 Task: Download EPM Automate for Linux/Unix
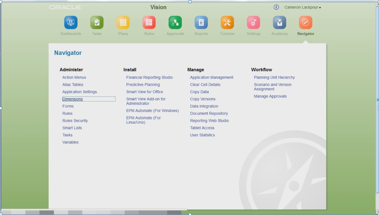[144, 120]
